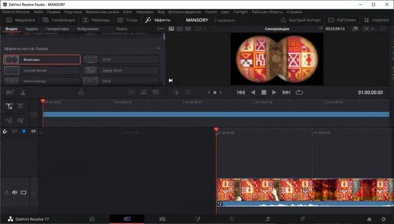The image size is (394, 224).
Task: Open project settings gear icon
Action: [x=383, y=219]
